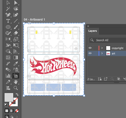Select the Selection tool arrow
This screenshot has height=118, width=126.
[x=8, y=3]
